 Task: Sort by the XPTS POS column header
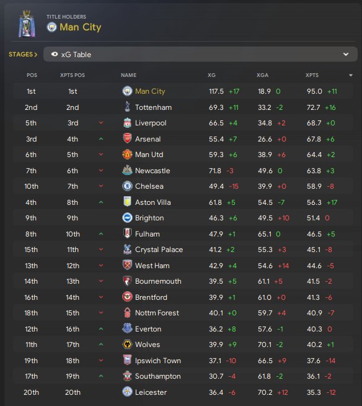73,75
